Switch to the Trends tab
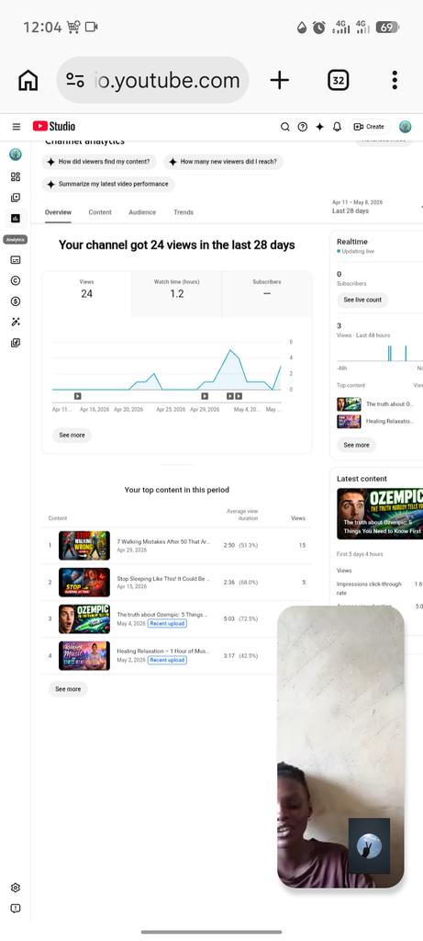This screenshot has height=941, width=423. point(184,212)
